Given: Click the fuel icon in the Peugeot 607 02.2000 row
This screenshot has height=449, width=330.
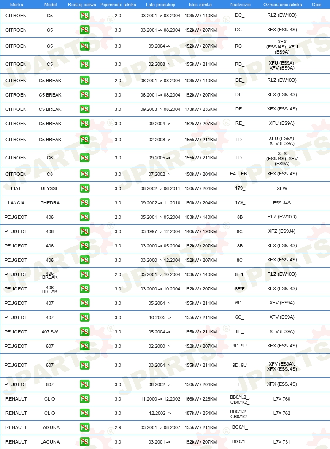Looking at the screenshot, I should pos(84,346).
